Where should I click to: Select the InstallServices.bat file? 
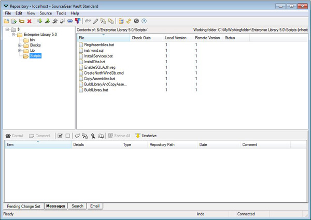click(98, 56)
